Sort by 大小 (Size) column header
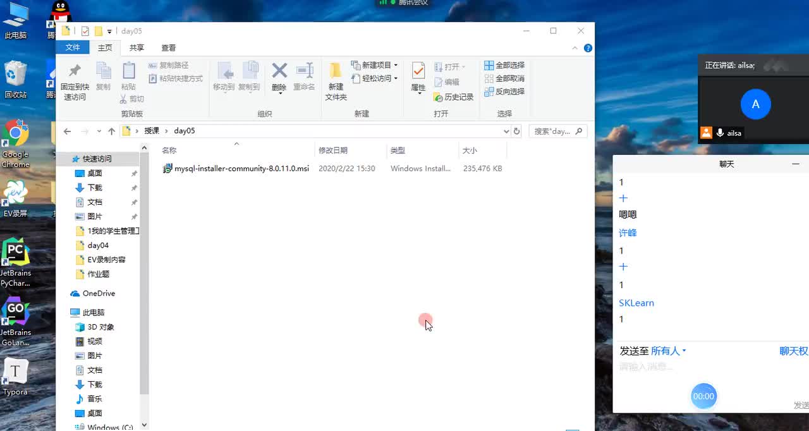Viewport: 809px width, 431px height. 482,150
